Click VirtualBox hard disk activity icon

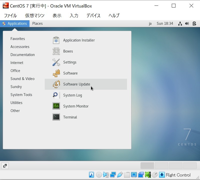(x=91, y=175)
